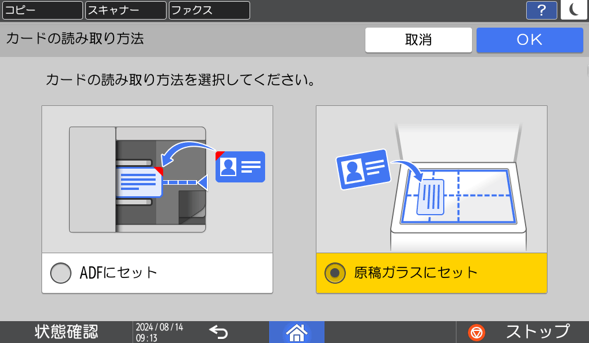The width and height of the screenshot is (589, 343).
Task: Select the 原稿ガラスにセット radio button
Action: [335, 273]
